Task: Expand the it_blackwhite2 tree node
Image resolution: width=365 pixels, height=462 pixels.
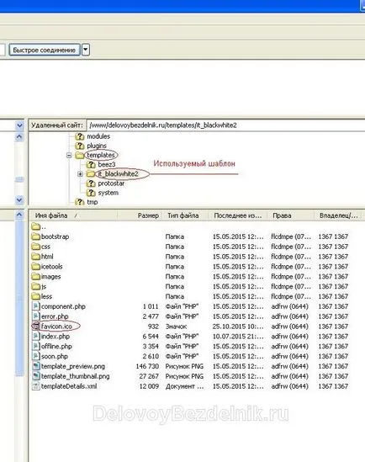Action: (80, 174)
